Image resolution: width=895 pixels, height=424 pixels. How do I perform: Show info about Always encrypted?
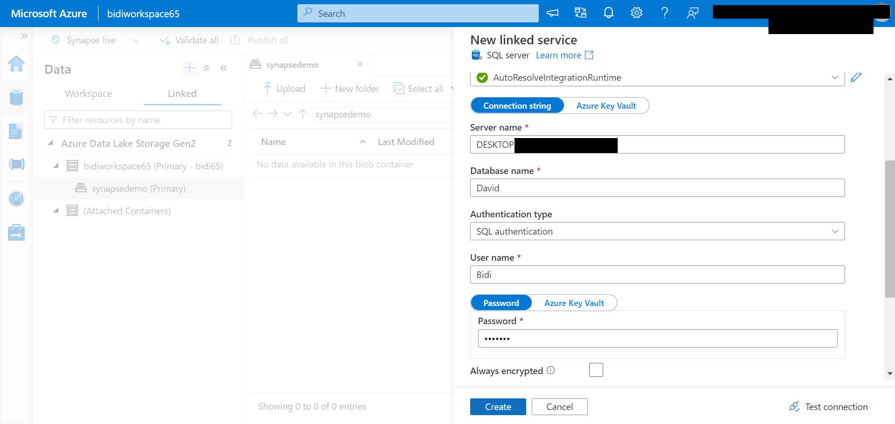coord(551,370)
